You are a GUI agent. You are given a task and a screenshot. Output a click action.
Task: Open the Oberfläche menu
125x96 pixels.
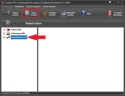19,7
